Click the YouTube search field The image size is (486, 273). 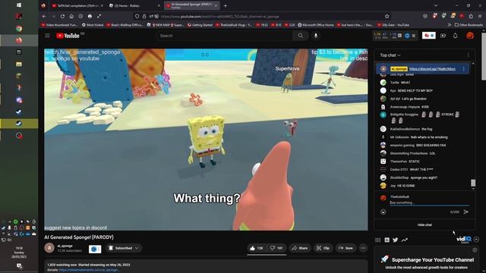pos(225,36)
